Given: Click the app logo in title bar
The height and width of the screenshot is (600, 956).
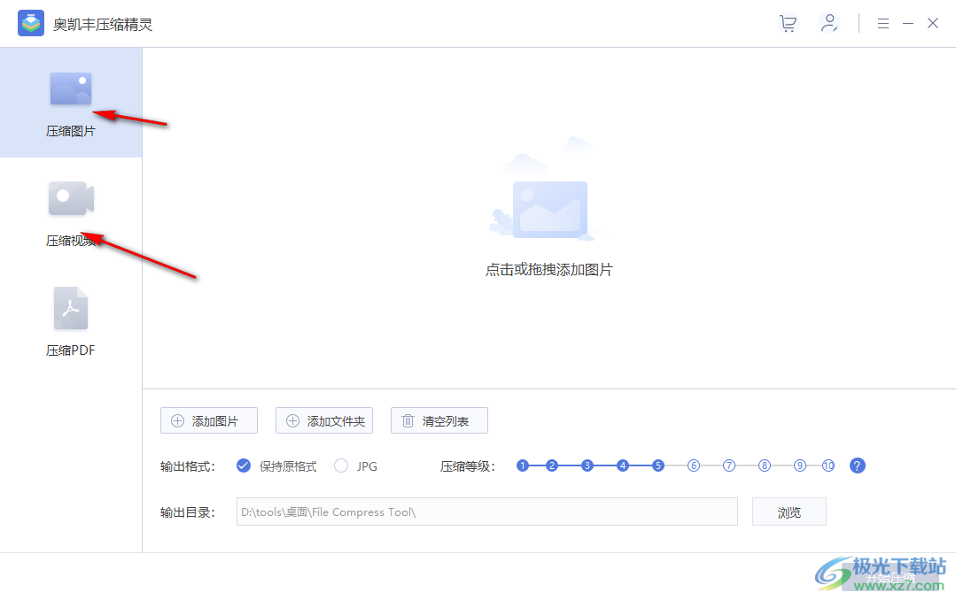Looking at the screenshot, I should [30, 24].
